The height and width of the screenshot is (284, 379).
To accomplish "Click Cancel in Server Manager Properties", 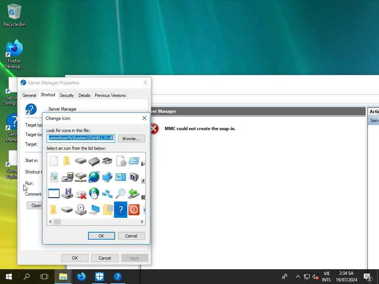I will pyautogui.click(x=105, y=258).
